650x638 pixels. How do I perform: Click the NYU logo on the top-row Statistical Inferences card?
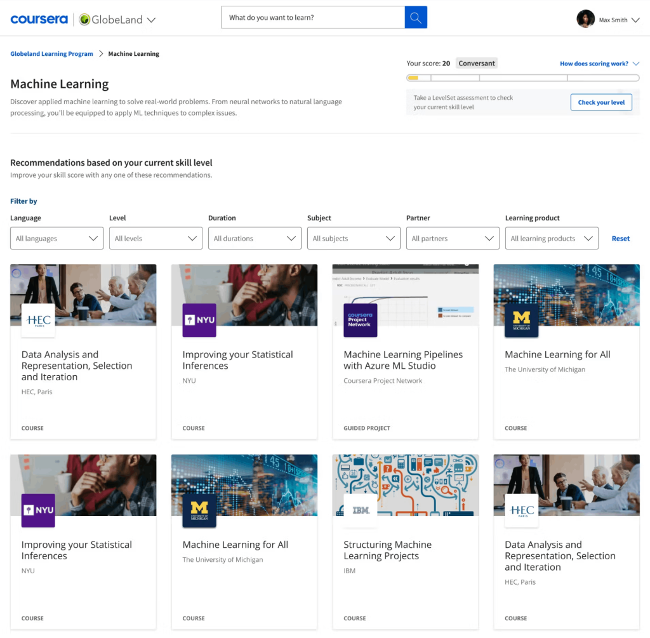coord(199,321)
